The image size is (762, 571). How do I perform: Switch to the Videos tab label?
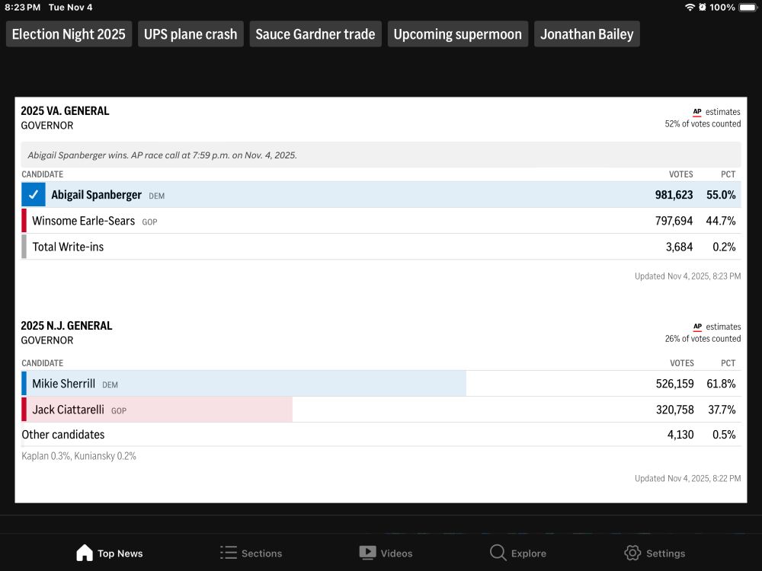pos(396,553)
